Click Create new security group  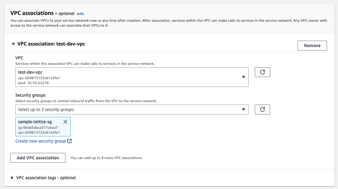tap(41, 141)
